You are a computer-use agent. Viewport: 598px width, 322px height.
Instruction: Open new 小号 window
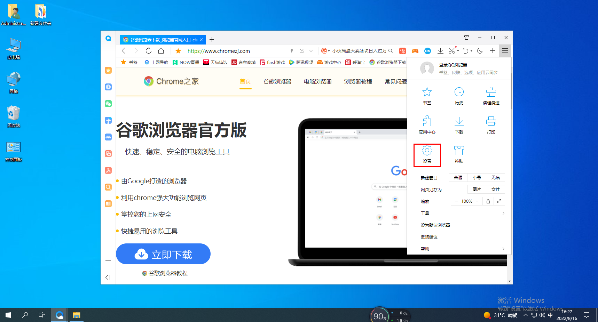(x=477, y=178)
